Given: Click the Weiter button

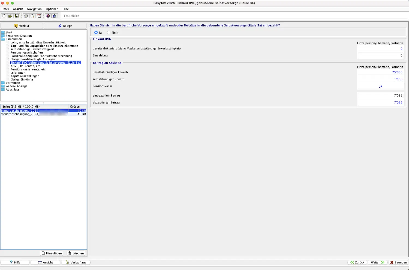Looking at the screenshot, I should [x=377, y=262].
